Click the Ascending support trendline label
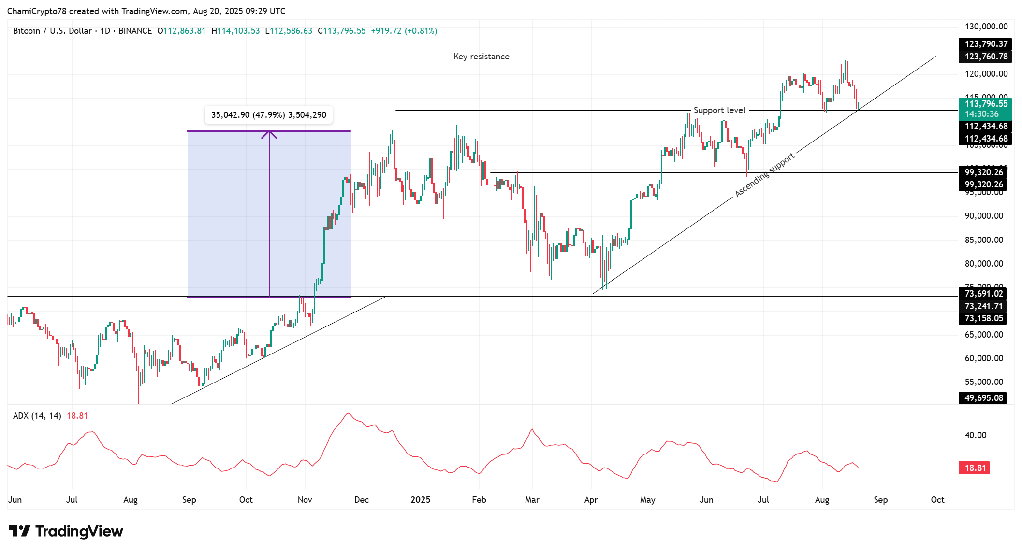This screenshot has width=1022, height=553. (x=765, y=175)
